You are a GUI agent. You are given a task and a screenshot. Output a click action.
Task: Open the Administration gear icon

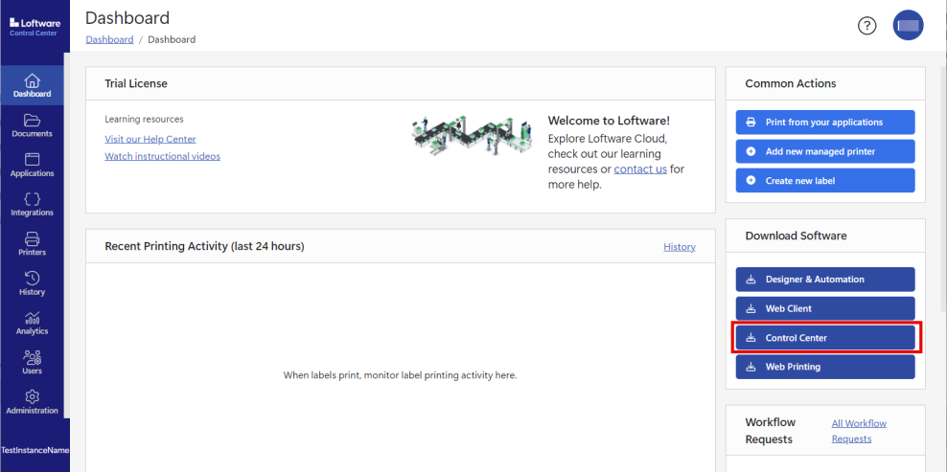coord(32,397)
